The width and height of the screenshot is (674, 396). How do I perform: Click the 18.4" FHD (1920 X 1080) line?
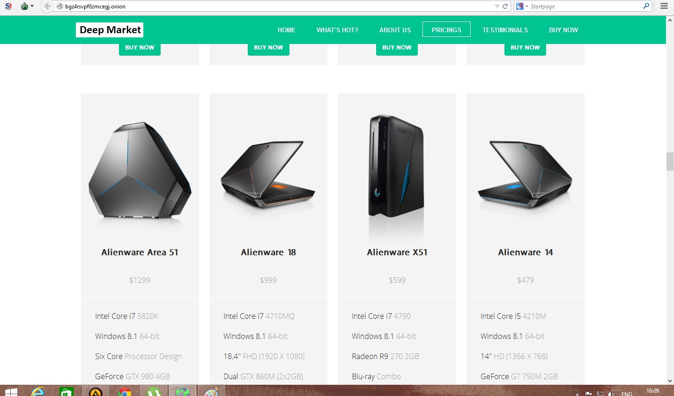264,356
